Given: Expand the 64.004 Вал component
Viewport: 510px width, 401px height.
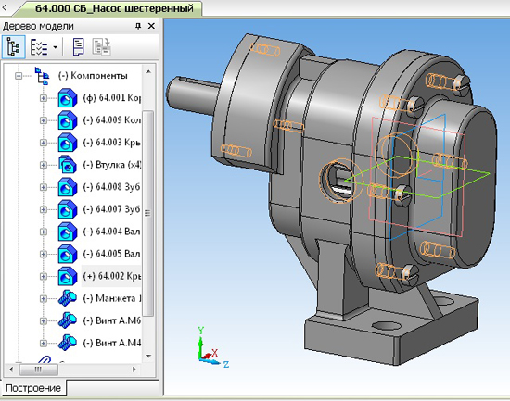Looking at the screenshot, I should click(44, 232).
